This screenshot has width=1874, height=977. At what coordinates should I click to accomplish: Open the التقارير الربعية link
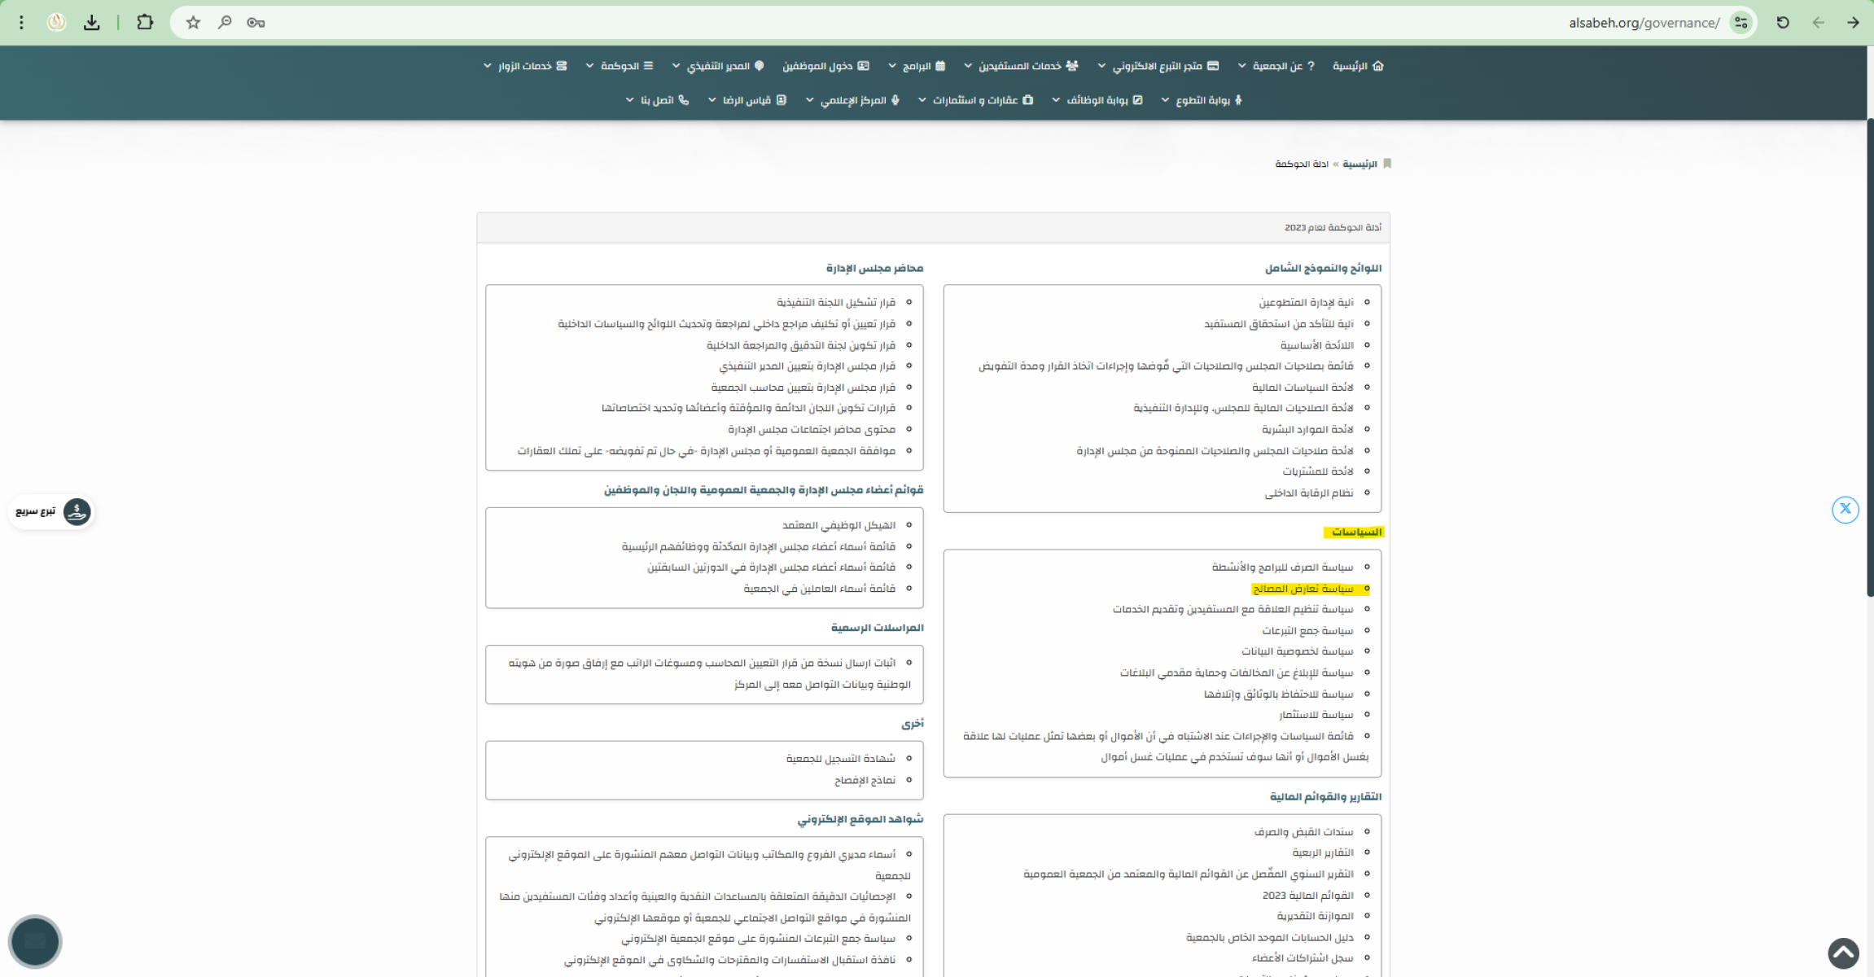click(x=1323, y=853)
